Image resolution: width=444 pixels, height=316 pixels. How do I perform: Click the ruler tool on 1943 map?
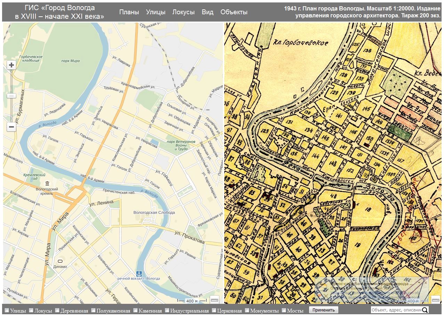435,299
